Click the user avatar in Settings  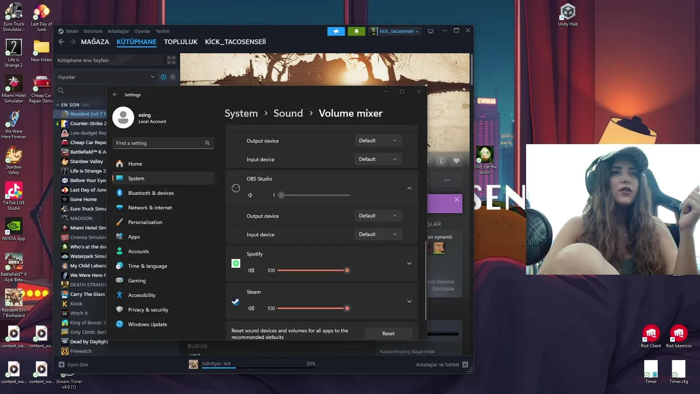pyautogui.click(x=123, y=118)
